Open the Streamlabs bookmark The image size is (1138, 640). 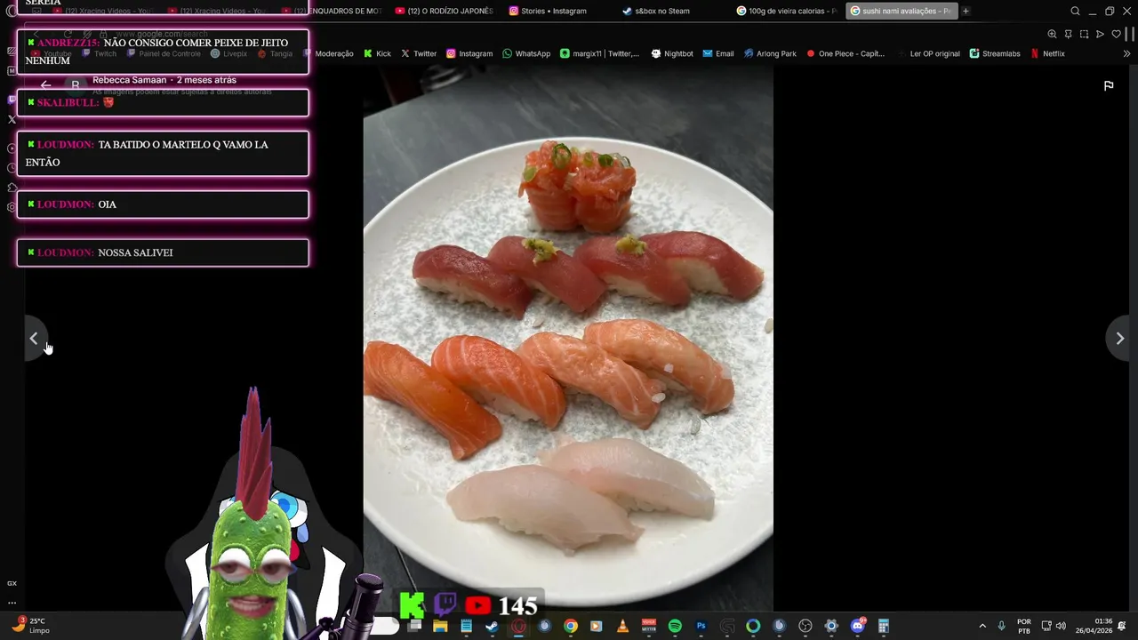point(995,53)
